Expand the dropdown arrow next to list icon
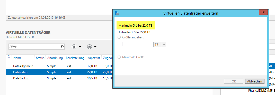This screenshot has height=95, width=275. click(80, 47)
